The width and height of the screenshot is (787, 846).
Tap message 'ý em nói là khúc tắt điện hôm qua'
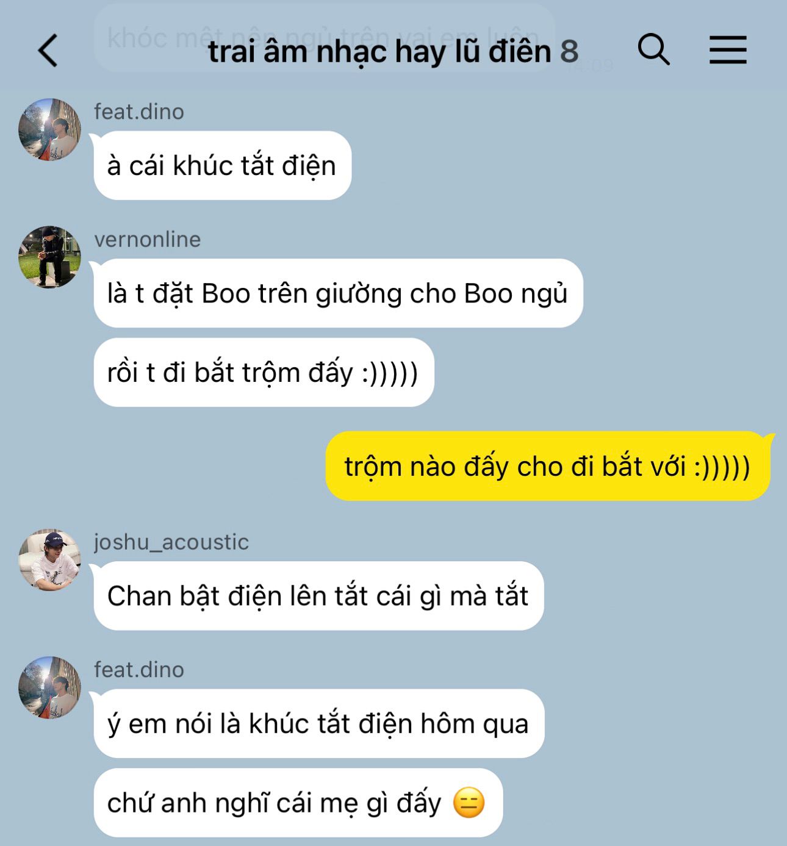click(x=319, y=723)
